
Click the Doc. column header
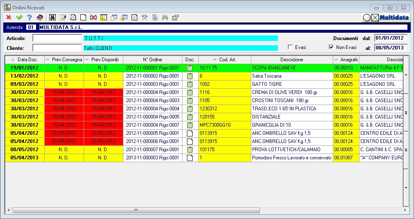click(x=190, y=60)
